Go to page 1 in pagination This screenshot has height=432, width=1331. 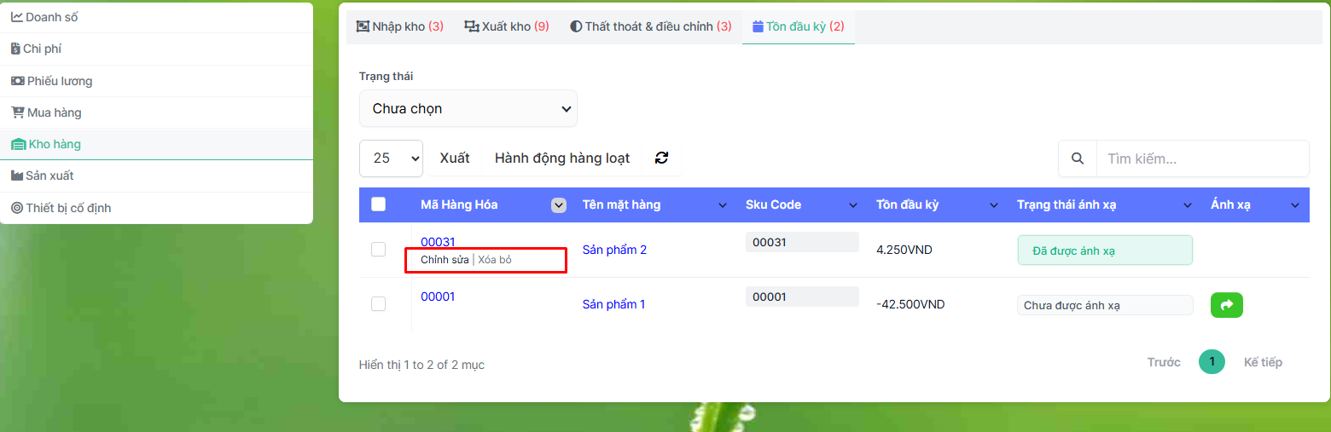[1212, 362]
